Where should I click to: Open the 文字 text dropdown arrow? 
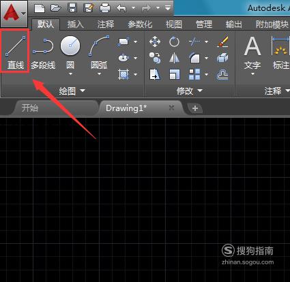252,74
